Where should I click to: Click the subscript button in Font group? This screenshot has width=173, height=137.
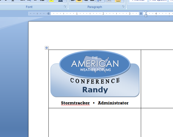point(29,1)
